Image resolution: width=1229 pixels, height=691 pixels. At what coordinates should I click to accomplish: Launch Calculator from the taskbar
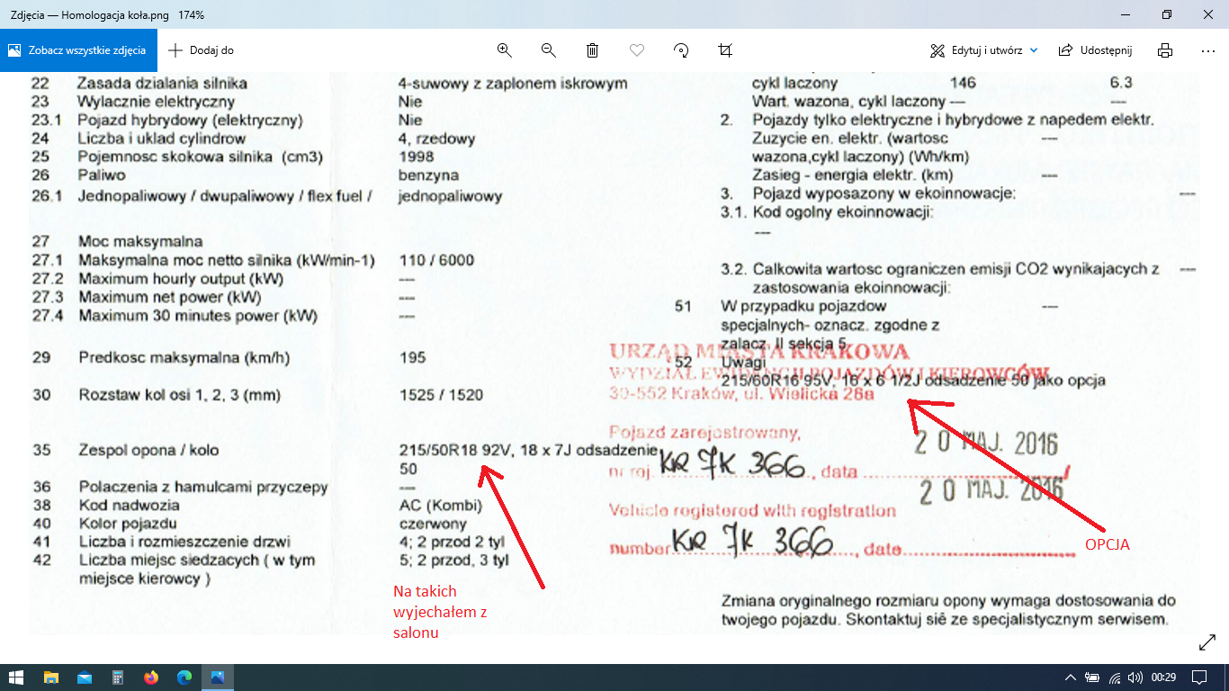[117, 678]
